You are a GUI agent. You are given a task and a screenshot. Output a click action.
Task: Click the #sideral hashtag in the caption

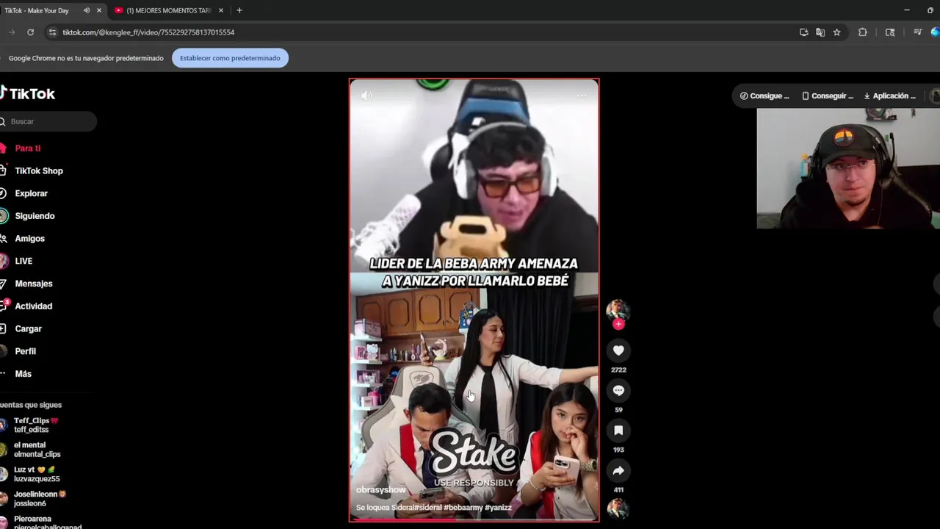pyautogui.click(x=428, y=508)
